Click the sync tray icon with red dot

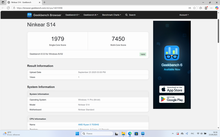(x=178, y=134)
